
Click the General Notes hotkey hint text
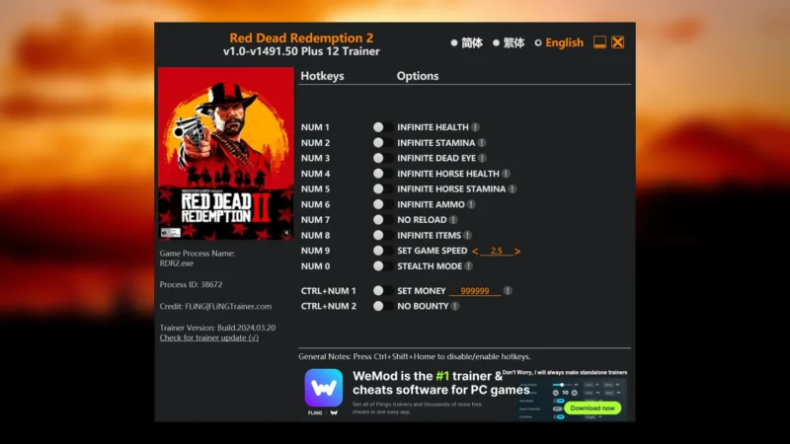[415, 356]
